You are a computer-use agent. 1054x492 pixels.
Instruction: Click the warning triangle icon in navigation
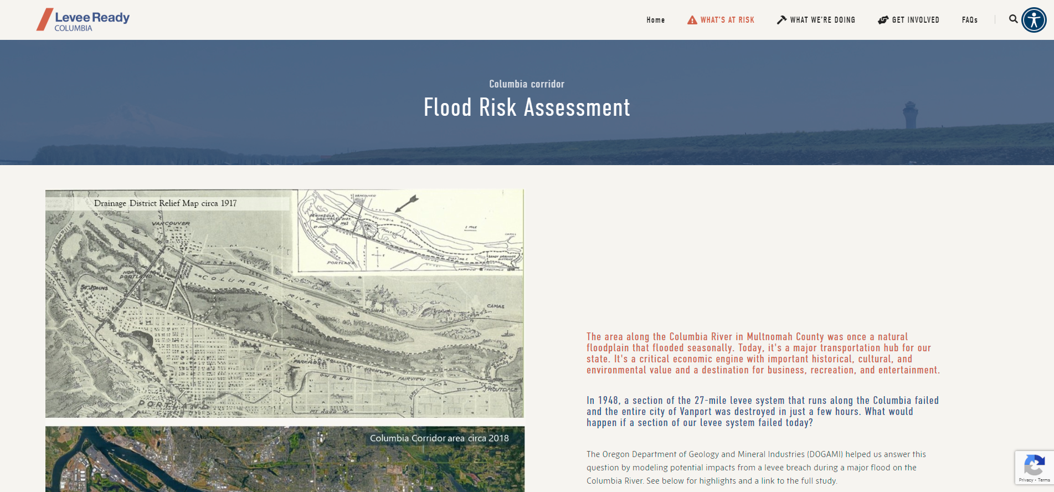coord(692,20)
